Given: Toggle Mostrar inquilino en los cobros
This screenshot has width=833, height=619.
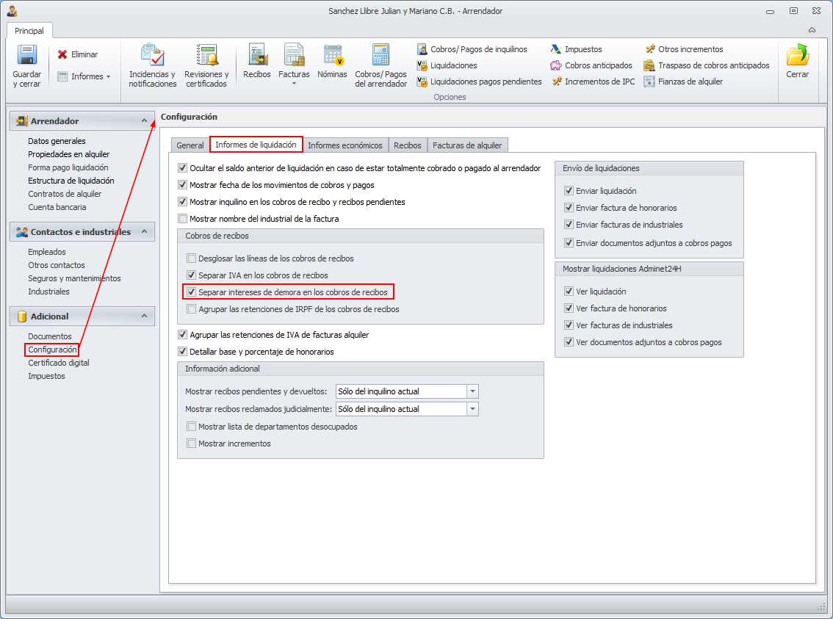Looking at the screenshot, I should coord(183,202).
